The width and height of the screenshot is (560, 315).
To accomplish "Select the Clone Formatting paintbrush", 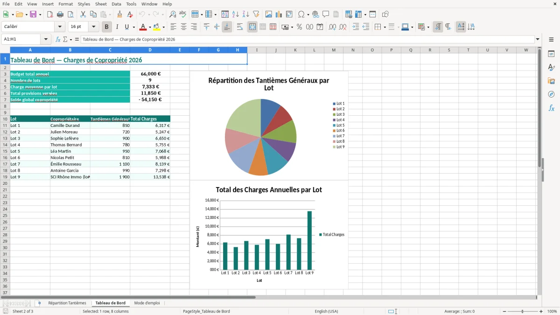I will (119, 14).
